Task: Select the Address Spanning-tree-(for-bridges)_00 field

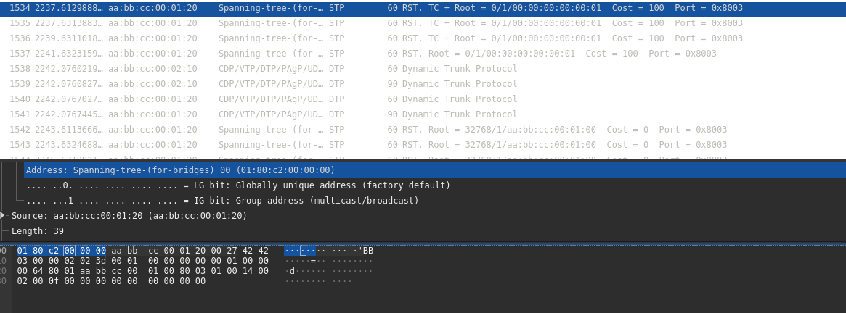Action: click(180, 170)
